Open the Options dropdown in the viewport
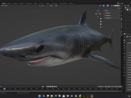 coord(119,8)
